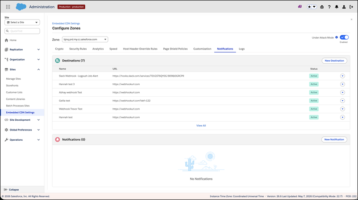The image size is (358, 200).
Task: Open row menu for Webhook Trevor Test
Action: (x=342, y=109)
